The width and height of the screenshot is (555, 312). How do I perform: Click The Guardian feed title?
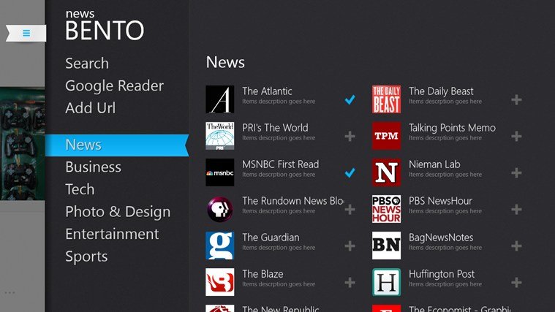(271, 237)
